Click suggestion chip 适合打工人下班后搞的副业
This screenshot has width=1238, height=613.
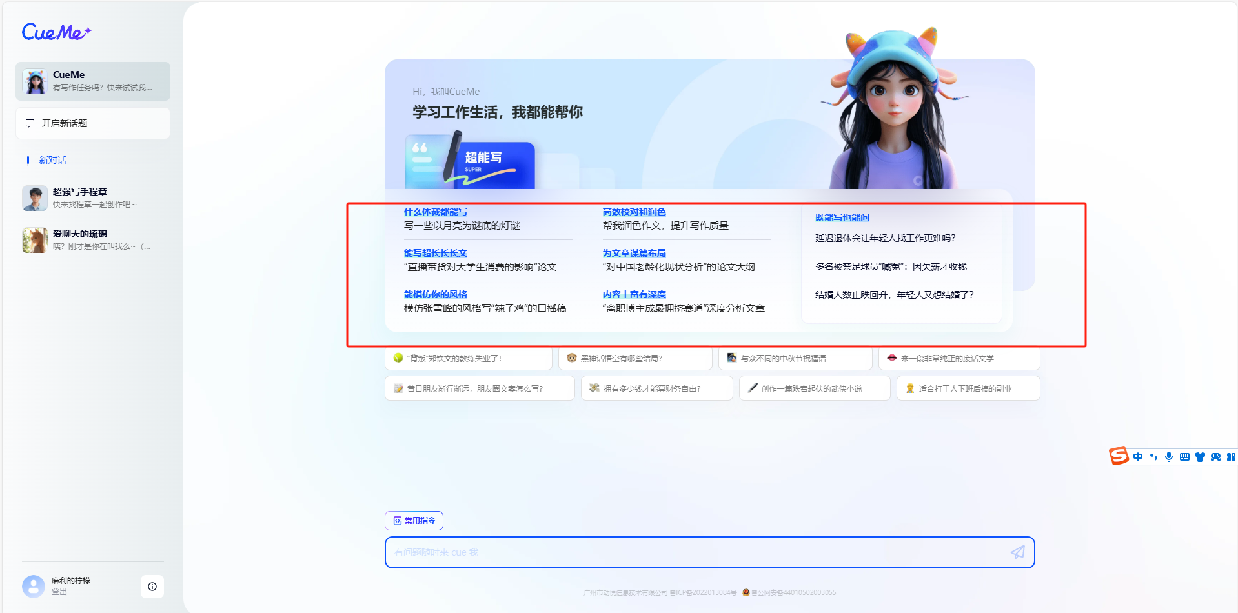coord(968,388)
